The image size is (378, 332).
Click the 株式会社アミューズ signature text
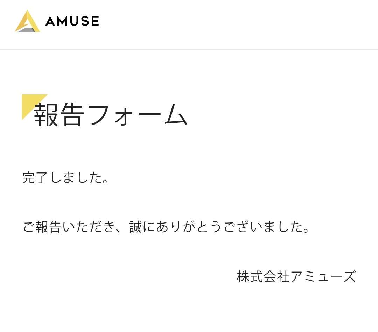(x=296, y=276)
